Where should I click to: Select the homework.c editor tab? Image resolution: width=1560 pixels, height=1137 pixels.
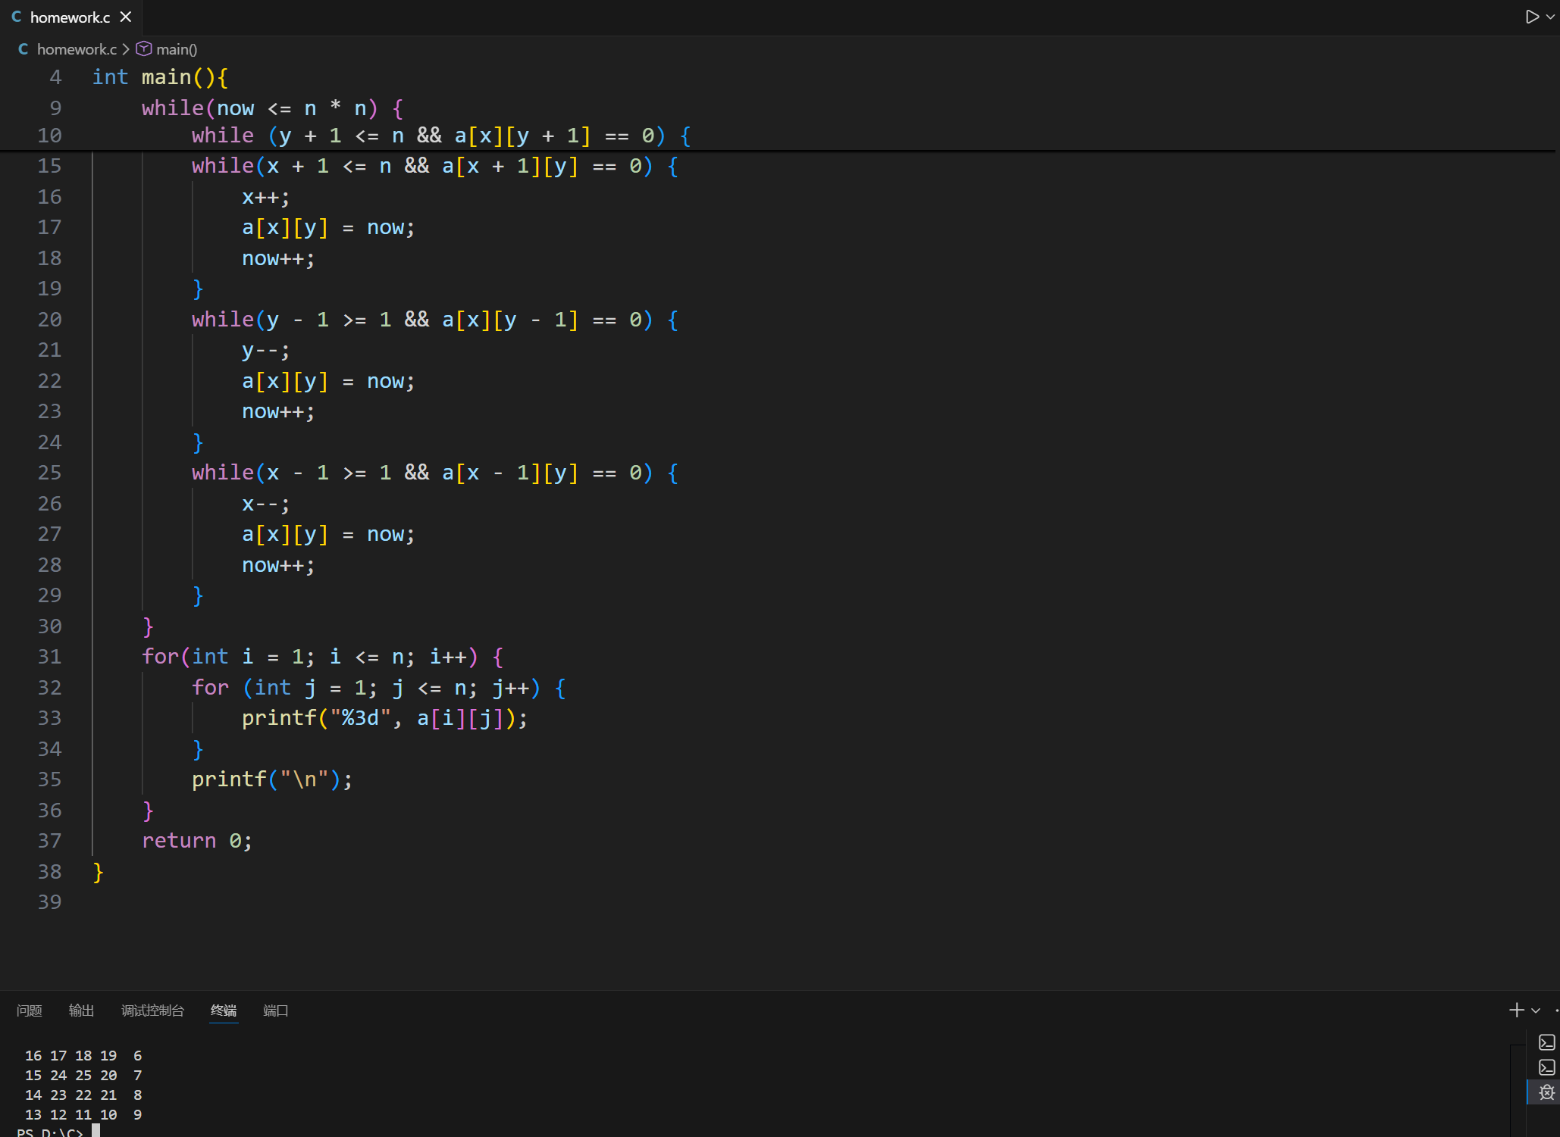click(x=69, y=17)
